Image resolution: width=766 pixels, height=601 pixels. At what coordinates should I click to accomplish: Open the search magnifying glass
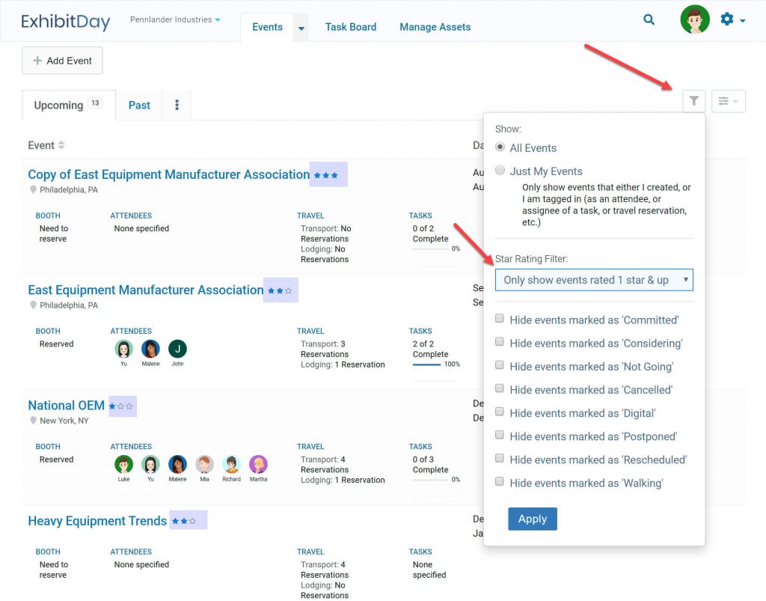point(649,19)
